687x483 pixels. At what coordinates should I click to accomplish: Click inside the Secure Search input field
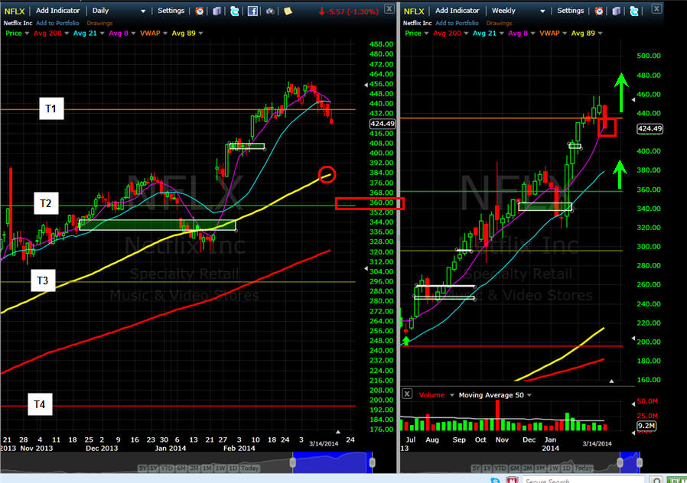click(x=585, y=481)
